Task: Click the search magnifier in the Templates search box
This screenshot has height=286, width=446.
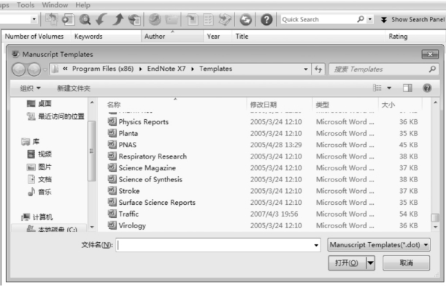Action: coord(432,69)
